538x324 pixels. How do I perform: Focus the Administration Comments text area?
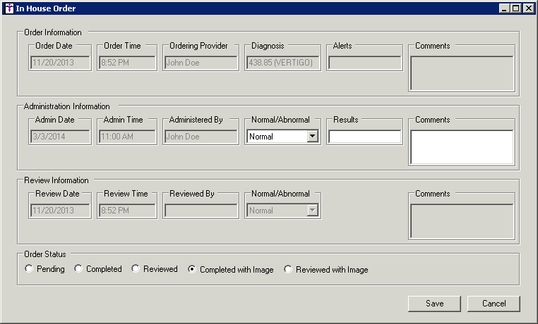pos(462,147)
